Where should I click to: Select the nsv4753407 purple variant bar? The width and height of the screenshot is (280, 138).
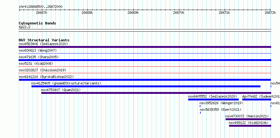pos(156,93)
